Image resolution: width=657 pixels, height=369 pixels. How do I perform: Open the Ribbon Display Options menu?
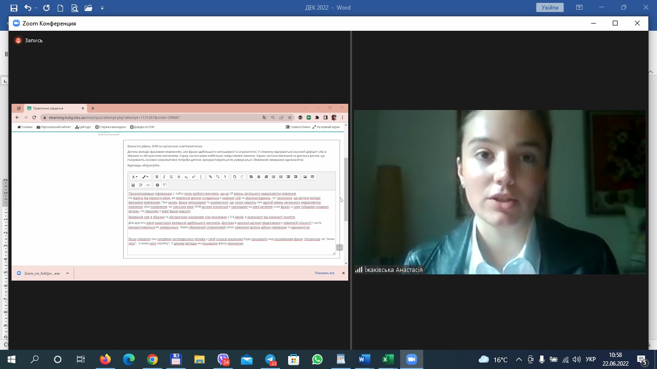point(580,8)
